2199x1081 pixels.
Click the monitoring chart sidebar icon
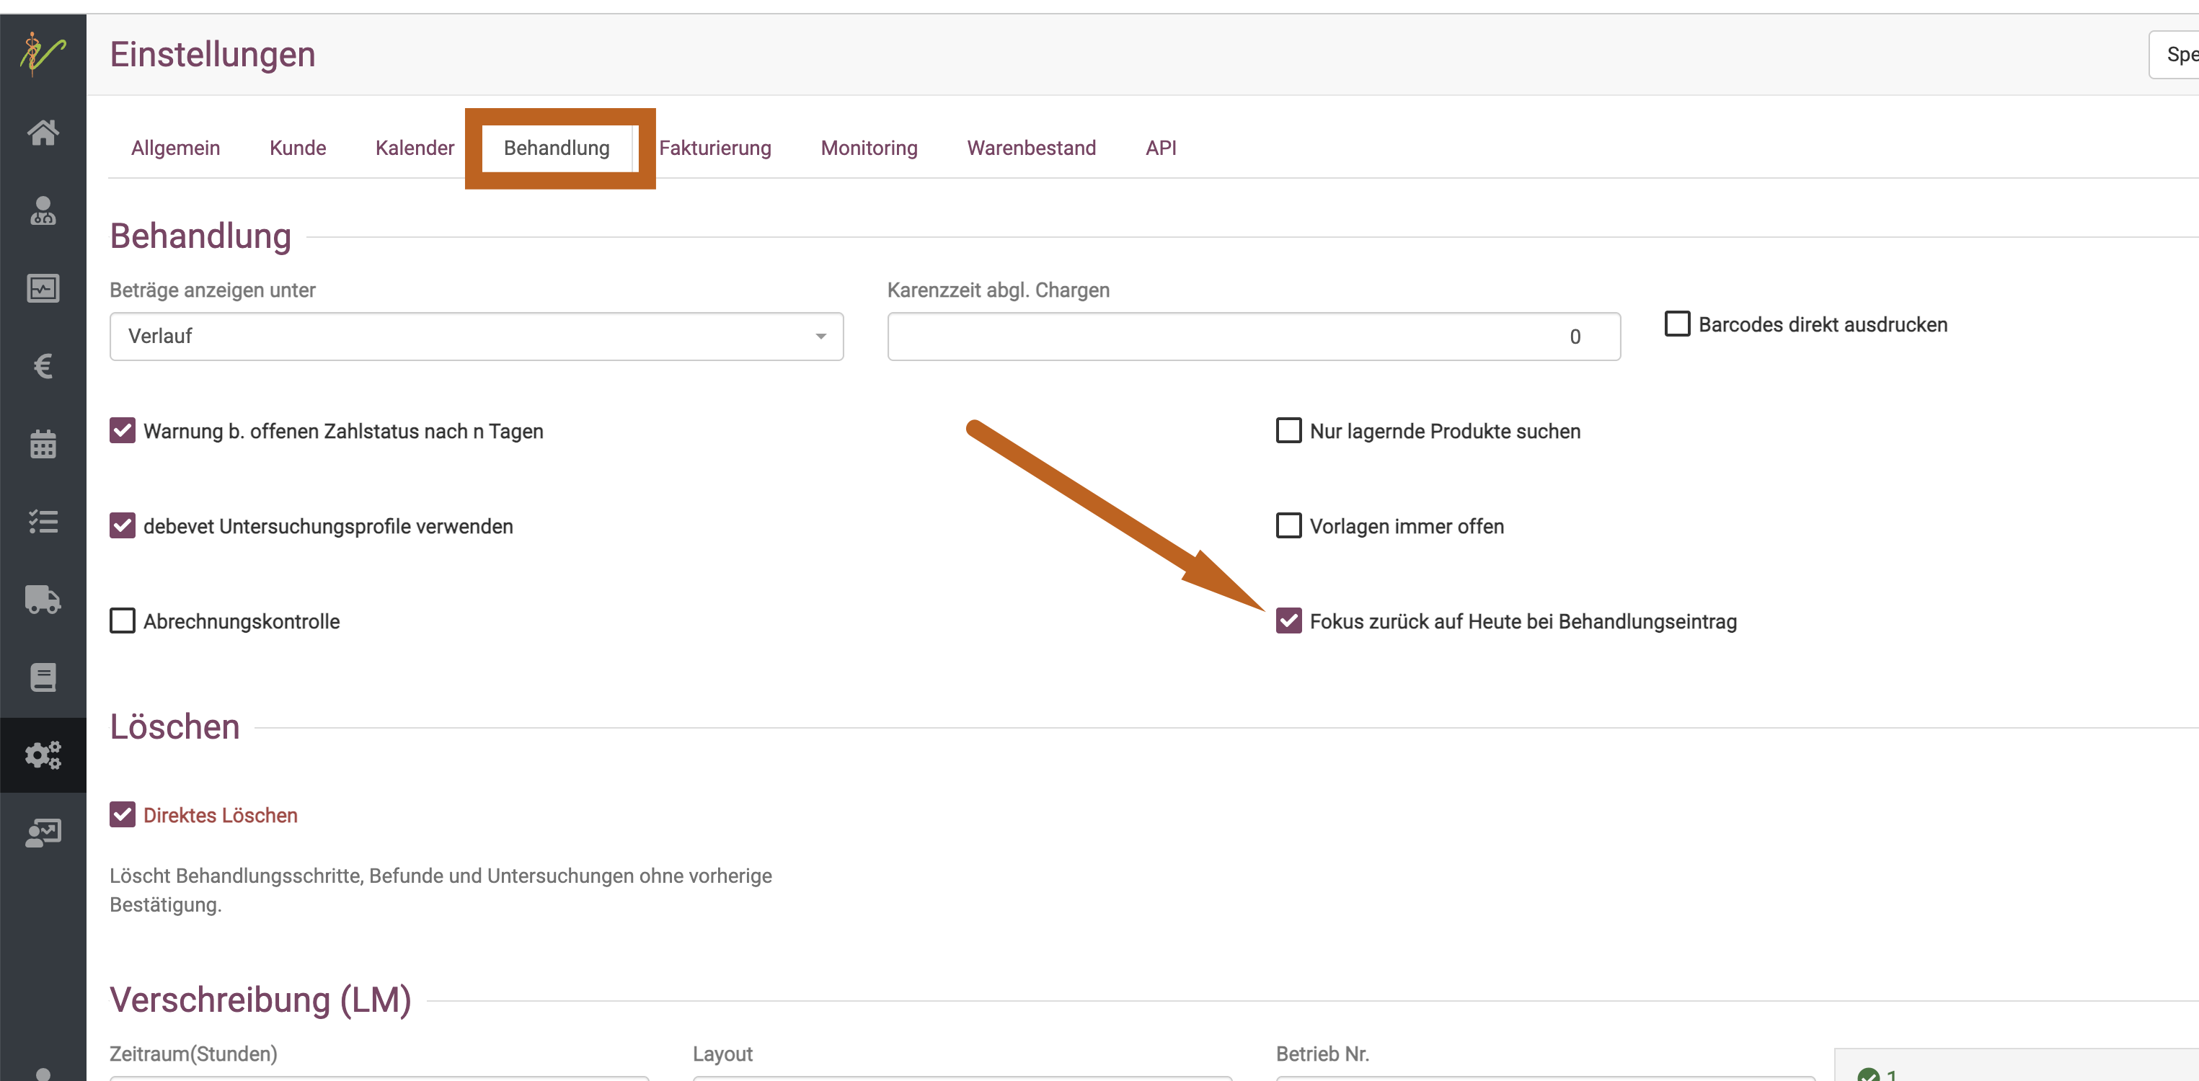43,288
